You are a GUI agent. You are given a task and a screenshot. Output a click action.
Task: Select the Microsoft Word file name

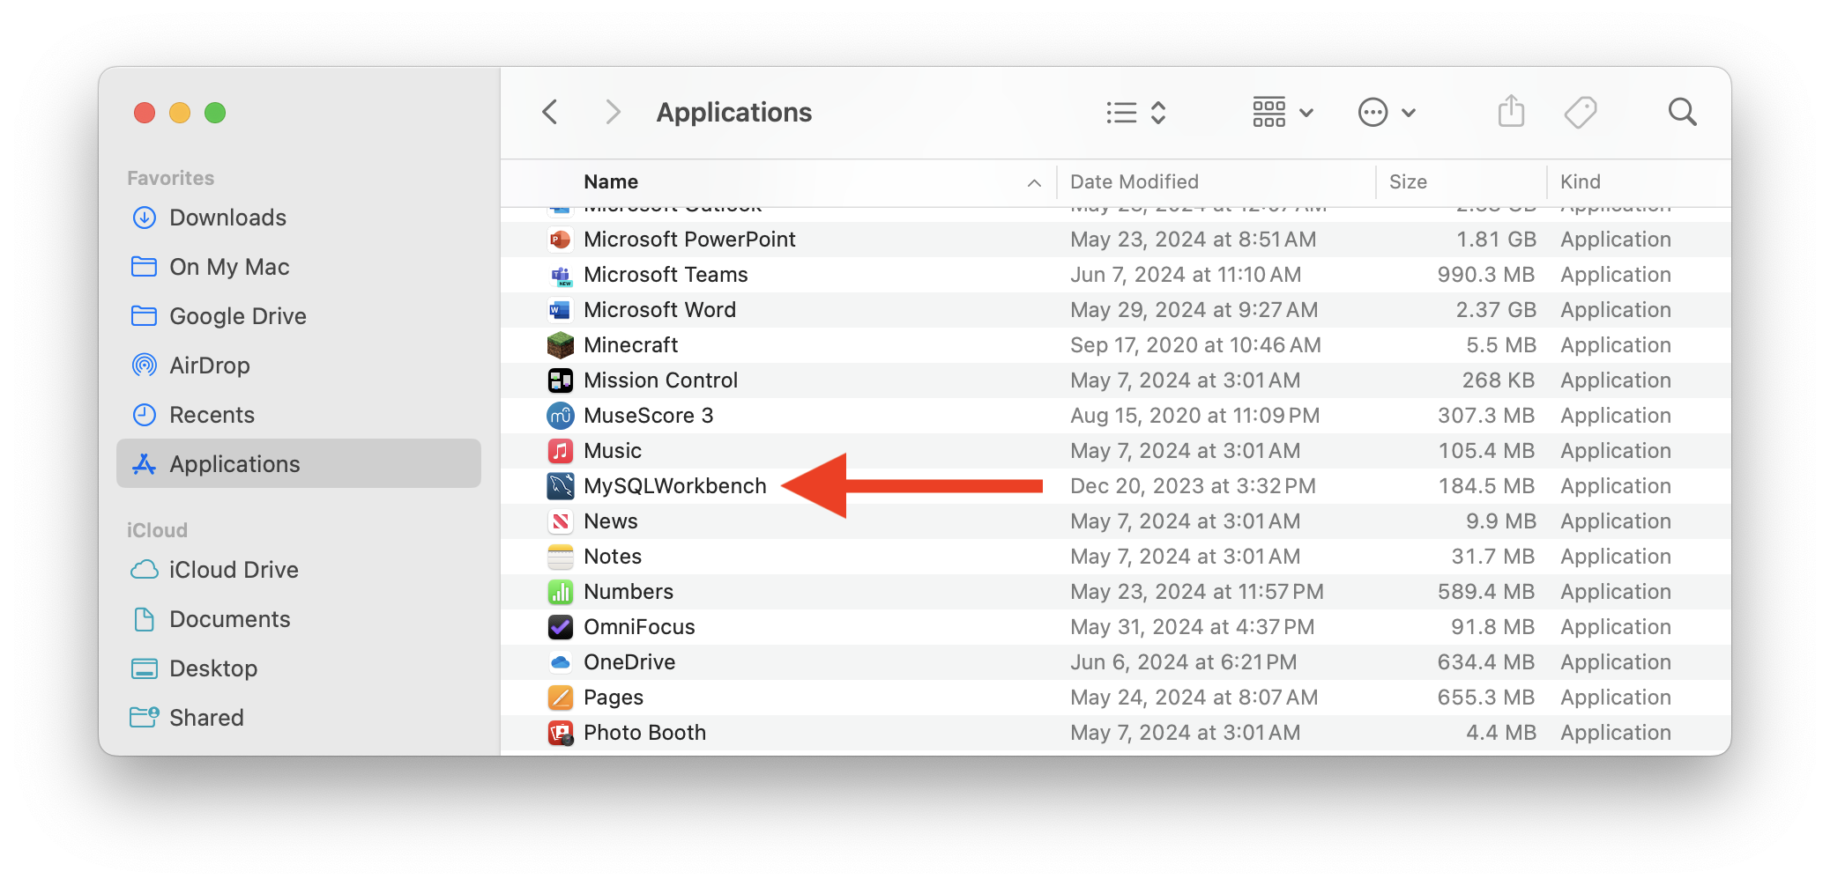tap(659, 310)
